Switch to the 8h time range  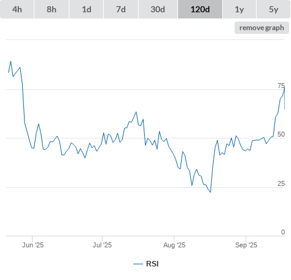coord(52,9)
